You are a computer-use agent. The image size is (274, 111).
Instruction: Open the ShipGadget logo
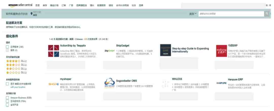coord(109,51)
